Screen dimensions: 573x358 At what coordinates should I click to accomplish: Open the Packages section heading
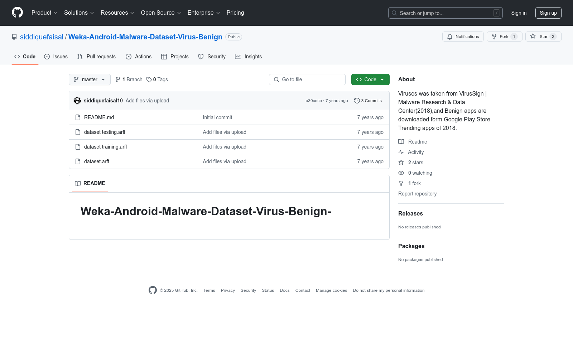tap(411, 246)
